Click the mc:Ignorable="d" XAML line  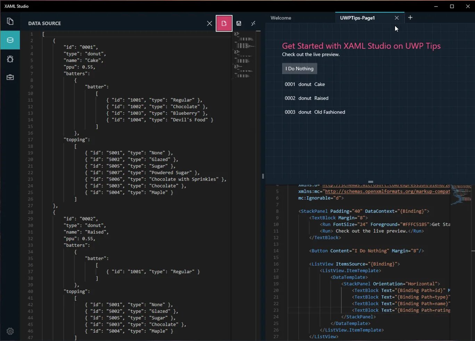coord(321,198)
